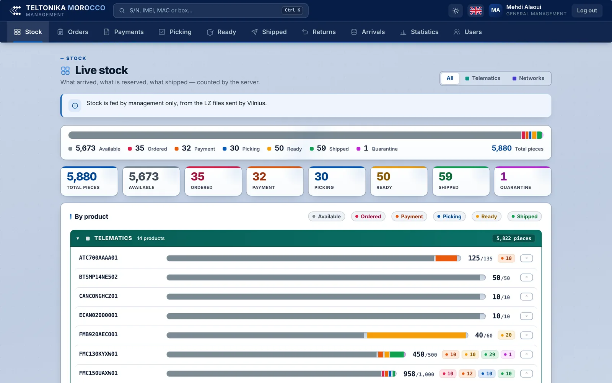The width and height of the screenshot is (612, 383).
Task: Click the info icon in the stock notice
Action: 75,106
